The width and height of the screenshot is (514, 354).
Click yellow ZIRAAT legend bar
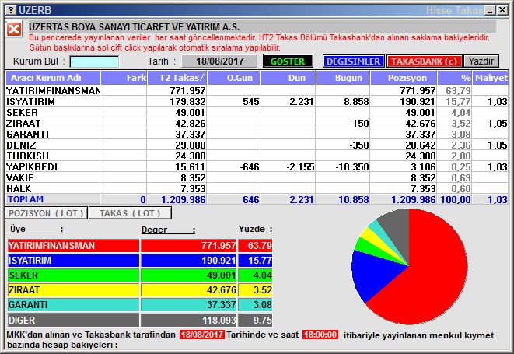pos(73,290)
